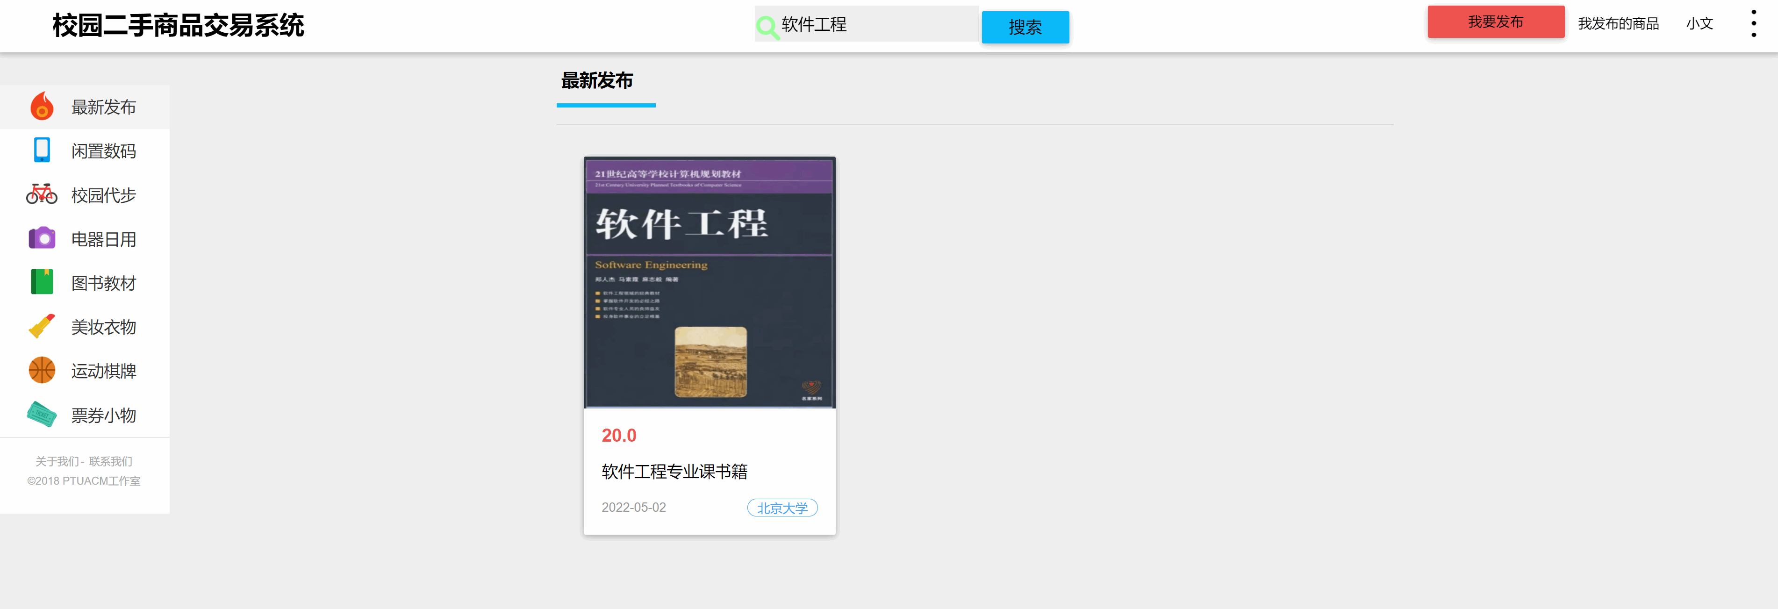Open 我发布的商品 link

click(x=1618, y=23)
